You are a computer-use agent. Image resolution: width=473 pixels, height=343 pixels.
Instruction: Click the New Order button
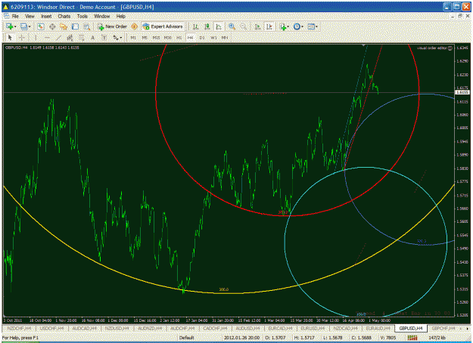(113, 26)
